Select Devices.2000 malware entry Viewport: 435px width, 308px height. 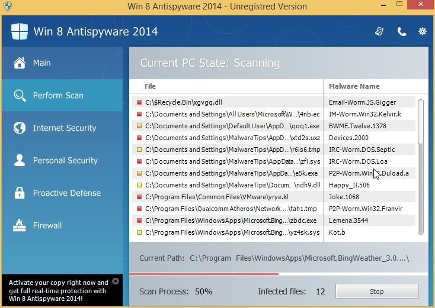click(x=348, y=138)
